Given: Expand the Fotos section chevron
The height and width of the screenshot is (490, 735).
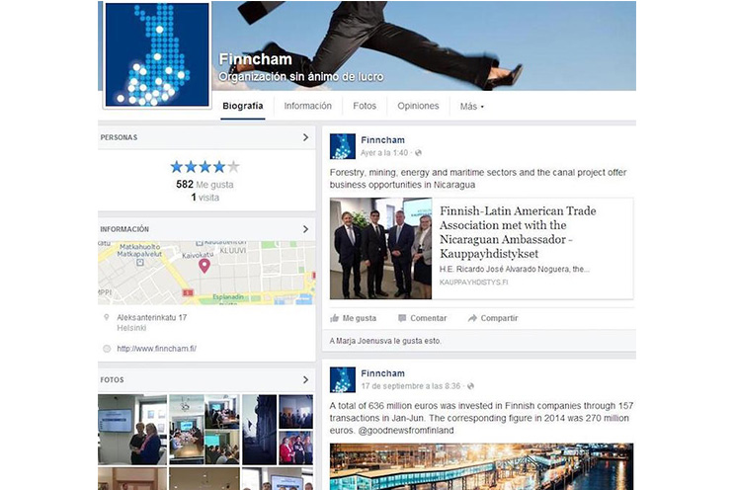Looking at the screenshot, I should (x=305, y=379).
